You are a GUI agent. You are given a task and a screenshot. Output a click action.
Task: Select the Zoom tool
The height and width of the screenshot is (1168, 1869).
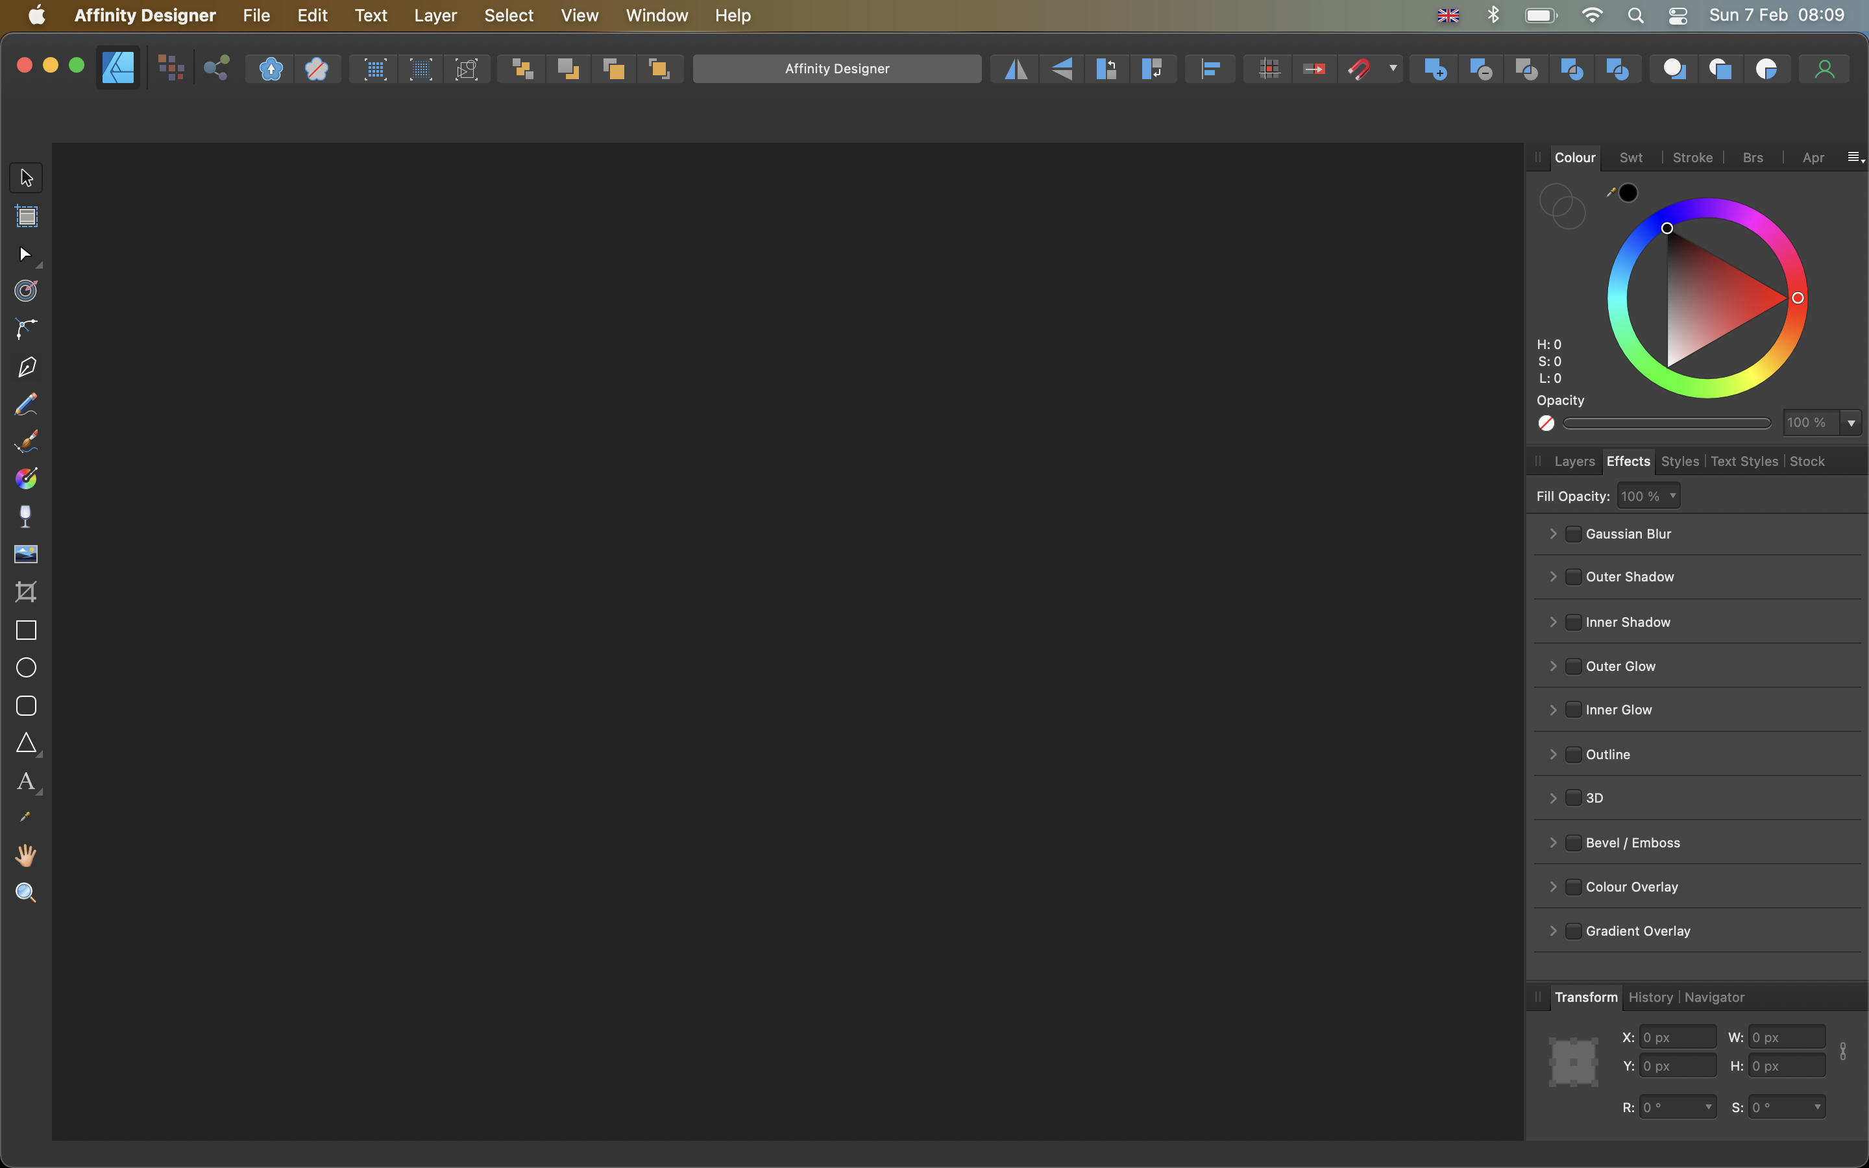(x=24, y=892)
